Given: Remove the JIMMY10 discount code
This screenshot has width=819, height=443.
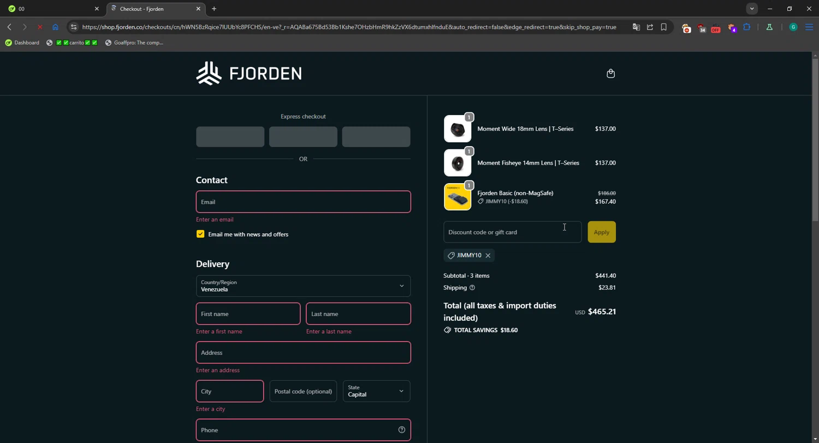Looking at the screenshot, I should [488, 256].
